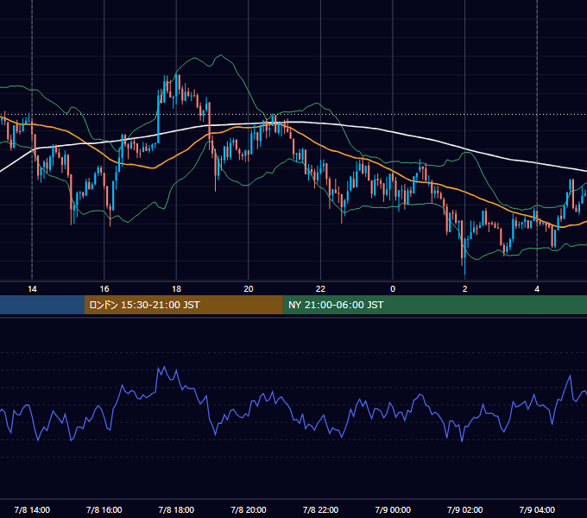The height and width of the screenshot is (518, 587).
Task: Click the 7/9 00:00 time label
Action: point(393,509)
